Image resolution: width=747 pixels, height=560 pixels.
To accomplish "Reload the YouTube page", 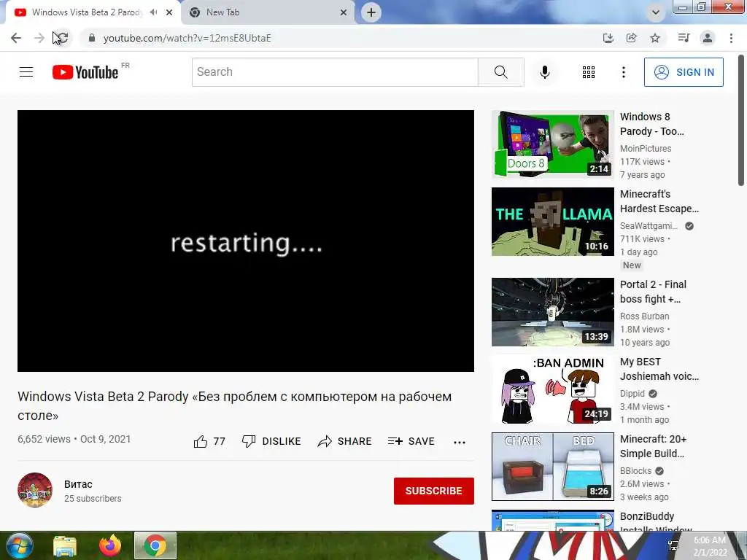I will 62,38.
